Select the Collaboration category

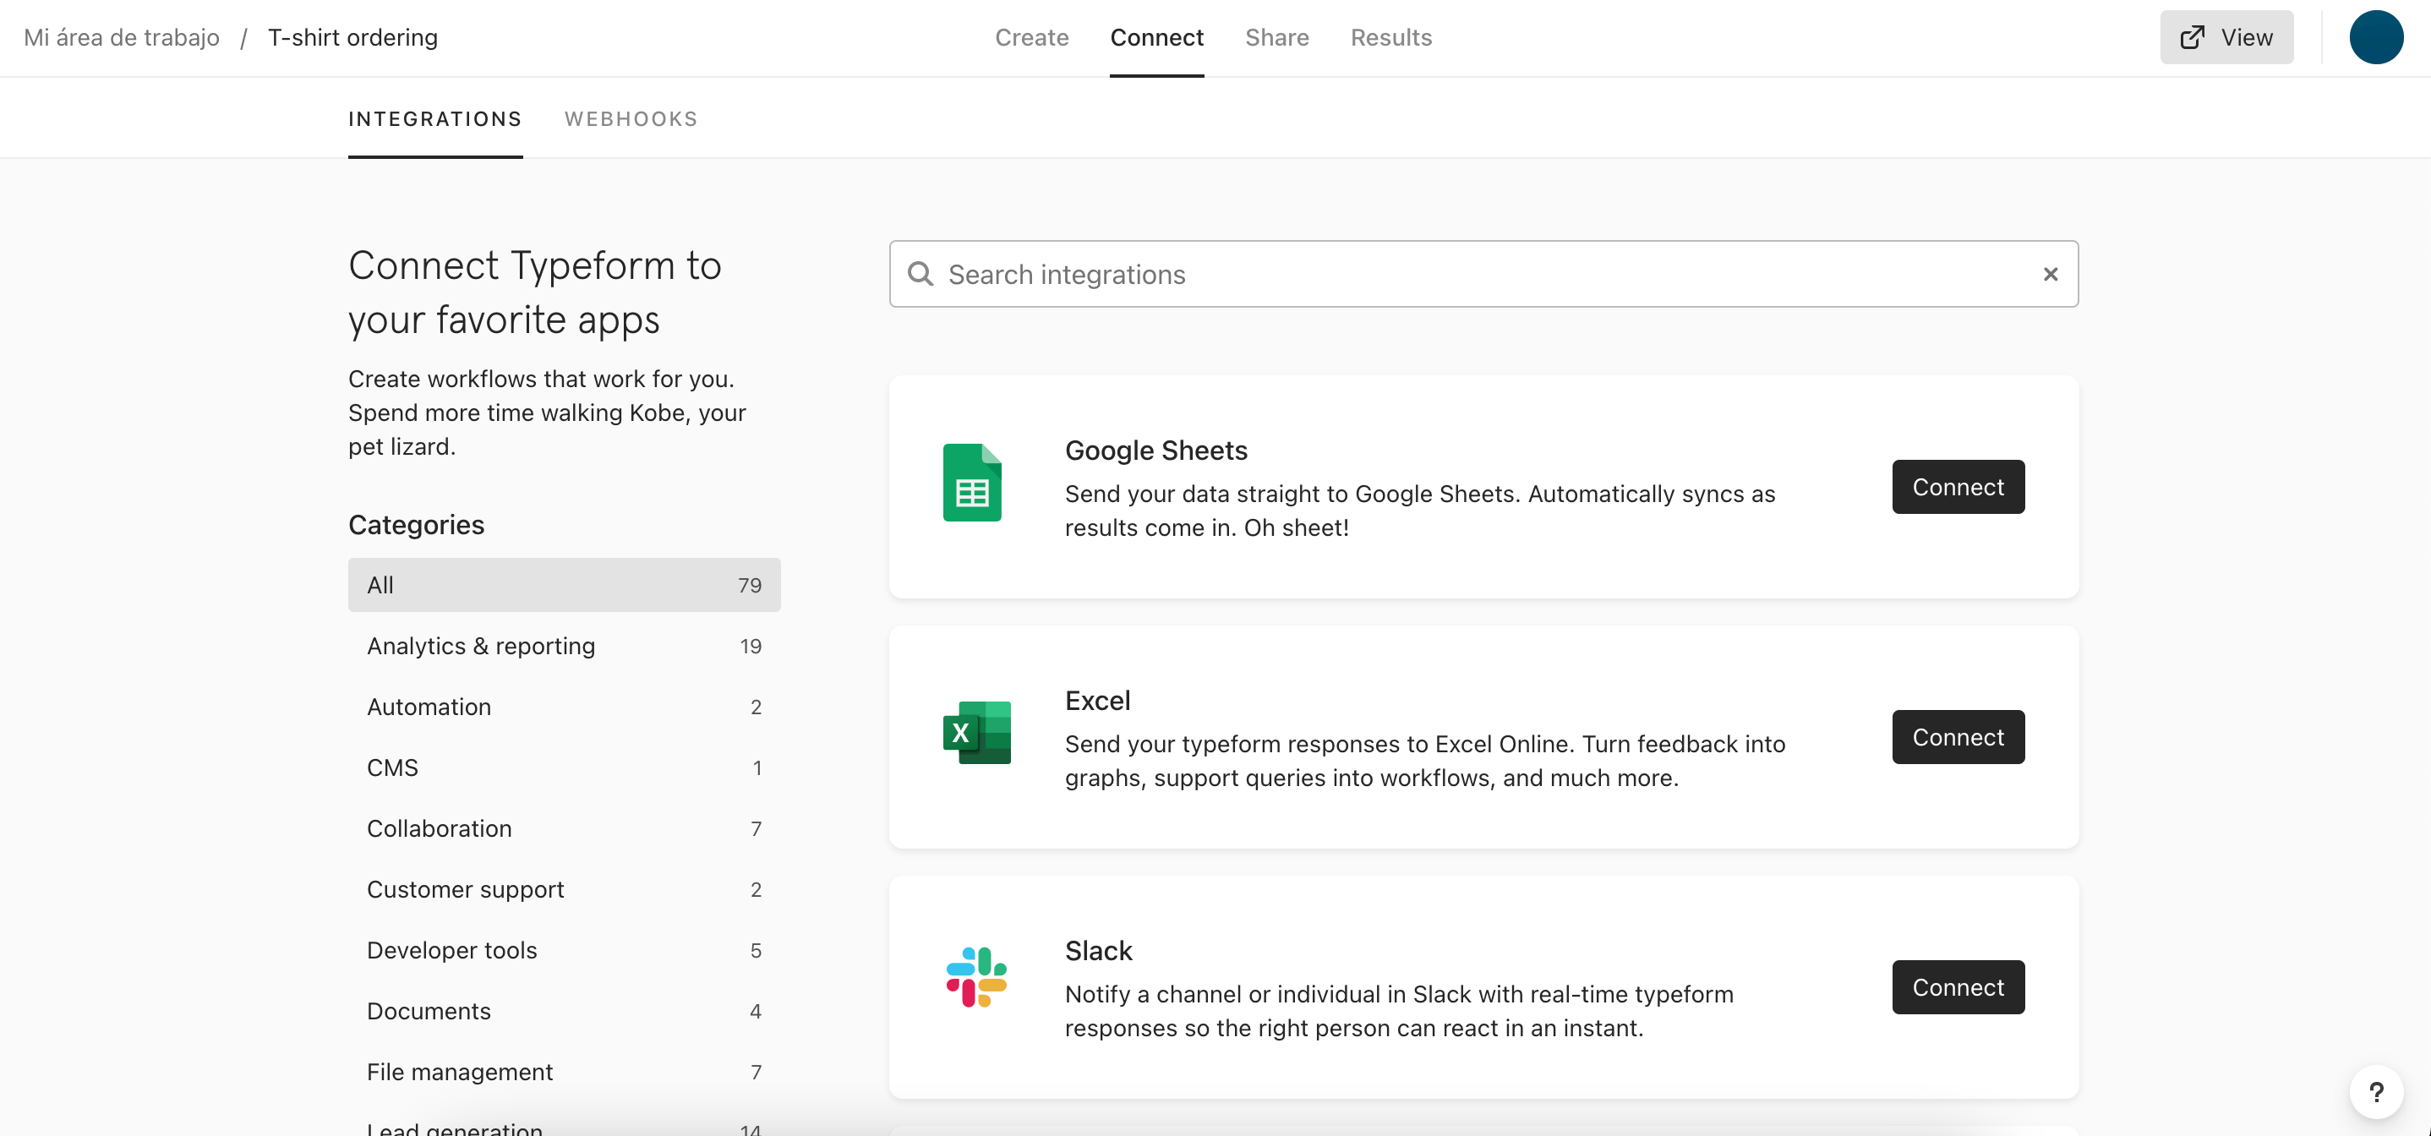[565, 828]
